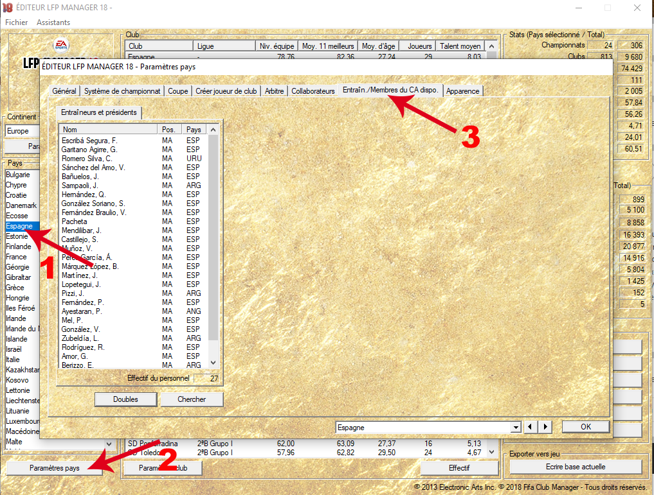Click the Effectif du personnel field showing 27

click(x=207, y=378)
